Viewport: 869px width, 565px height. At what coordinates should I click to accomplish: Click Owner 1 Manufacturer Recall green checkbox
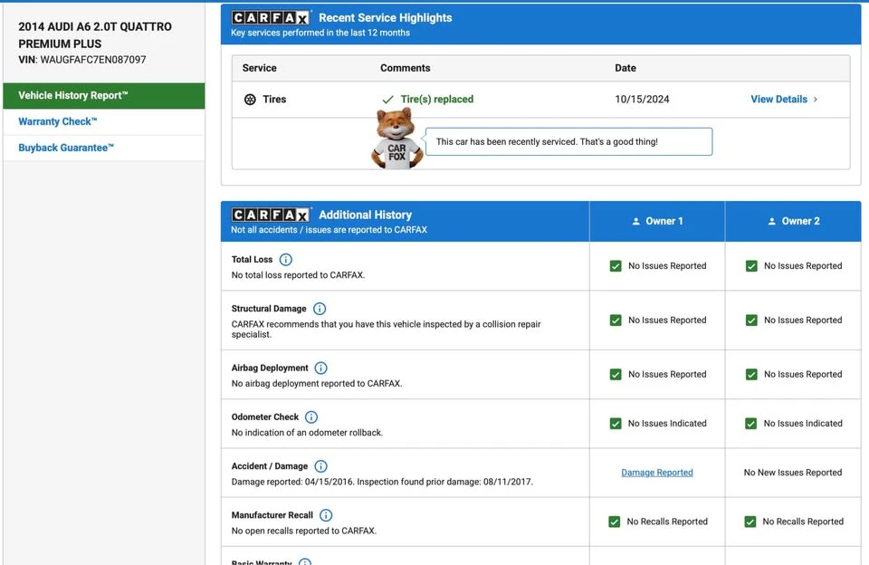pos(614,522)
